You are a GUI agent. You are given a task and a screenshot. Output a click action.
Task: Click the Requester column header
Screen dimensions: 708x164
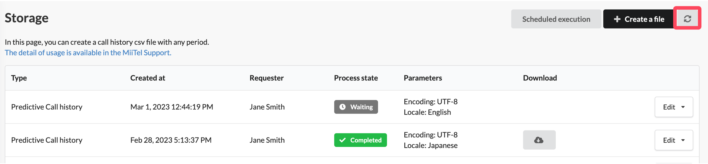coord(266,78)
